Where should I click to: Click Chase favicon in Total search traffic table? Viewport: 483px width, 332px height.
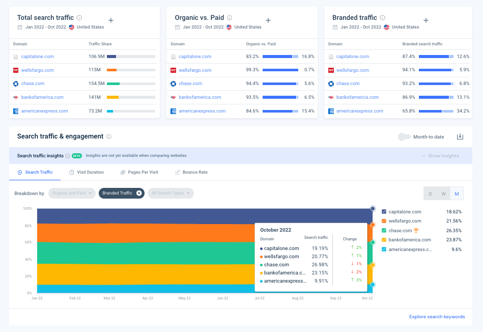(16, 84)
